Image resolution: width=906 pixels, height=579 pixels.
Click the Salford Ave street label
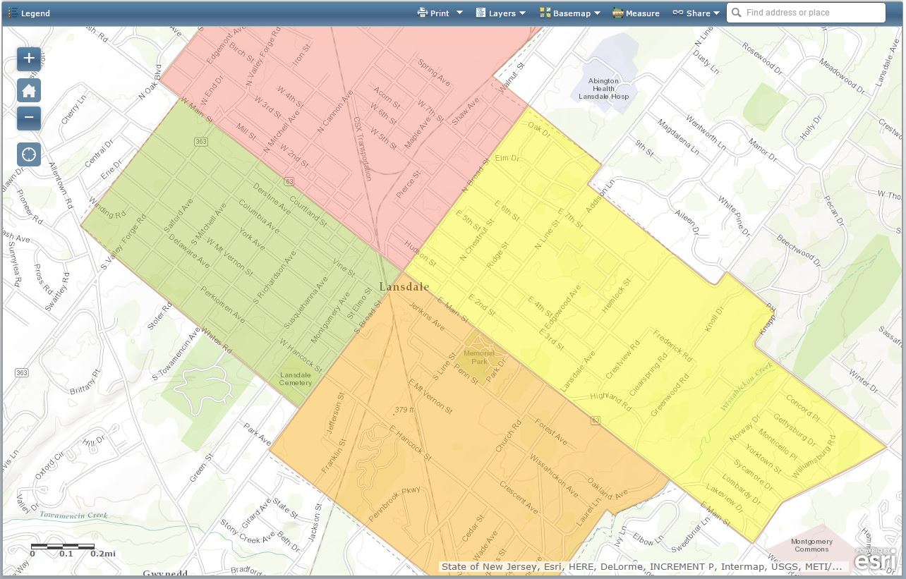(x=177, y=216)
